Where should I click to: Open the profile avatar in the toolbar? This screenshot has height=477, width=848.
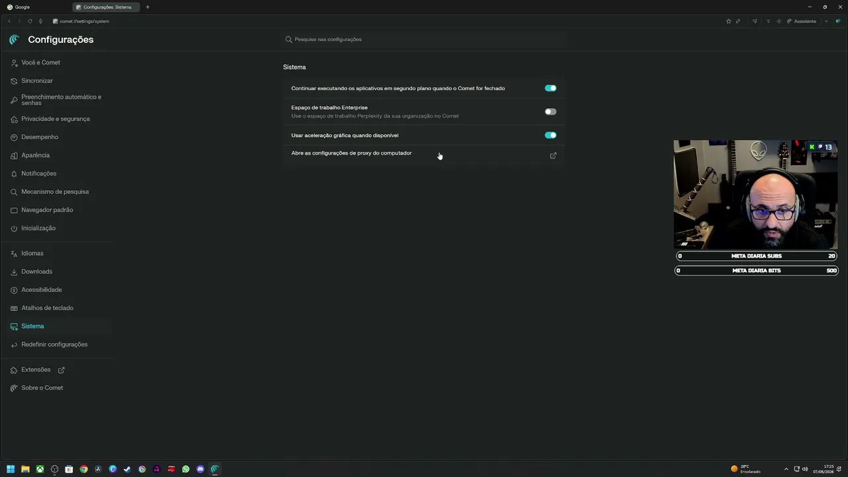tap(838, 21)
